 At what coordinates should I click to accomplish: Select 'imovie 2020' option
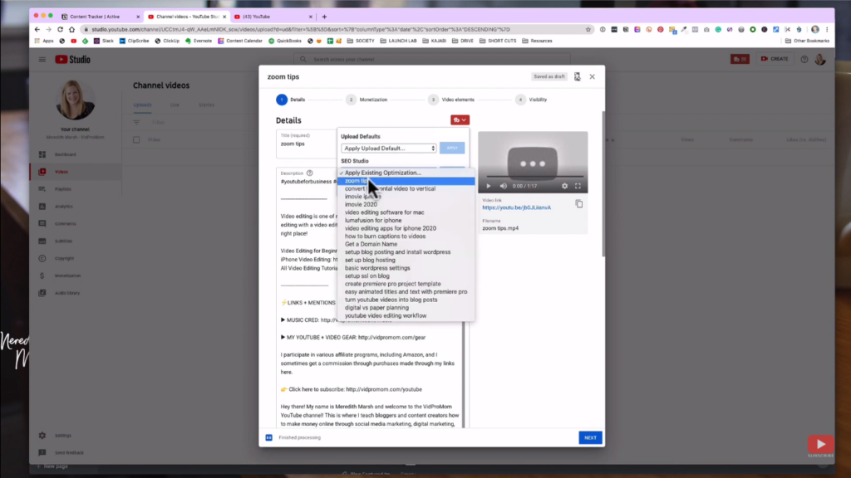pyautogui.click(x=406, y=204)
